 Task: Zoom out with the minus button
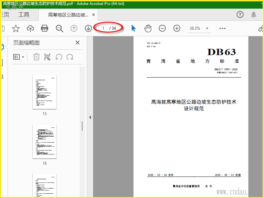tap(162, 28)
